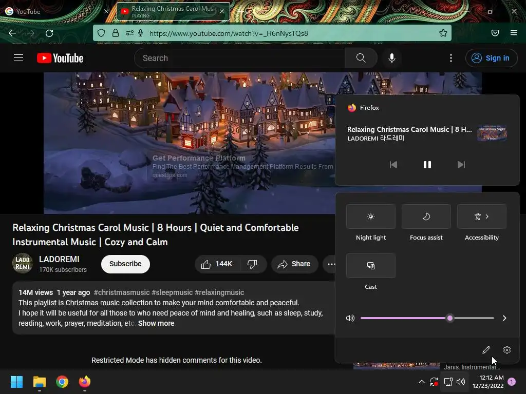526x394 pixels.
Task: Click the LADOREMI channel name
Action: click(59, 259)
